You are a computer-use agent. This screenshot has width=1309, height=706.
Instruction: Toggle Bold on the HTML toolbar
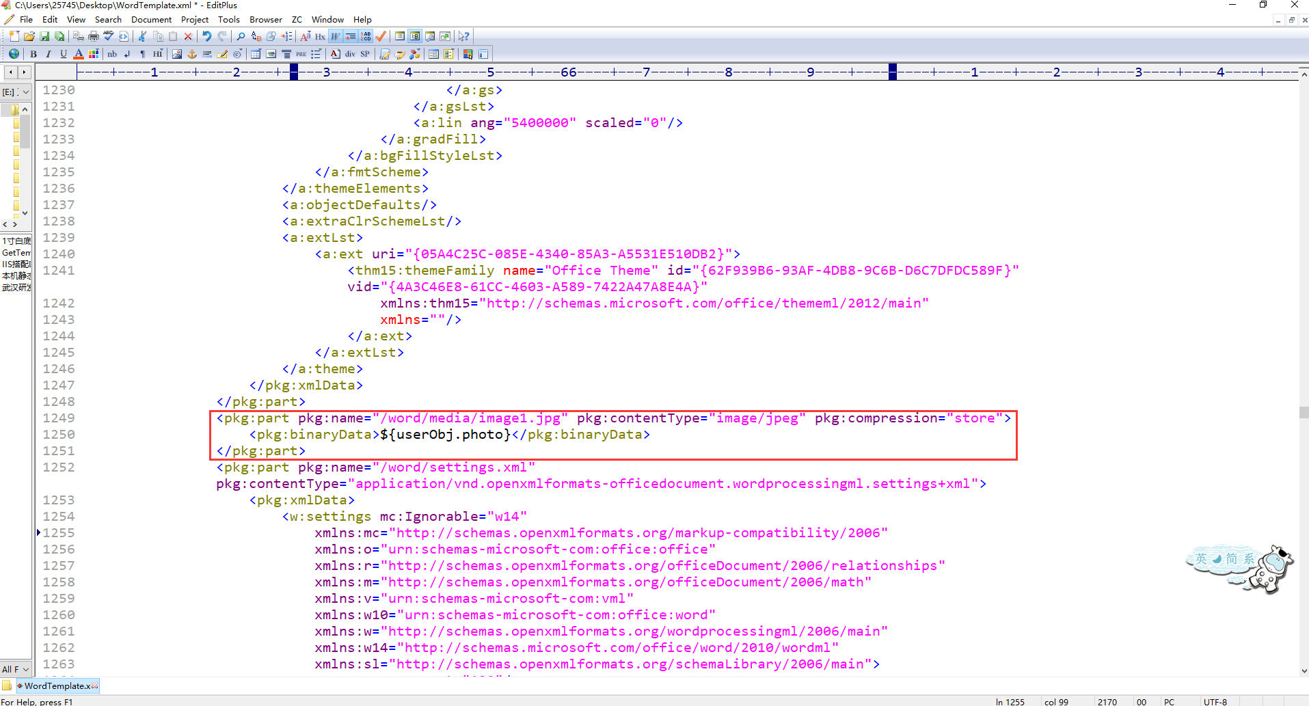[x=33, y=53]
